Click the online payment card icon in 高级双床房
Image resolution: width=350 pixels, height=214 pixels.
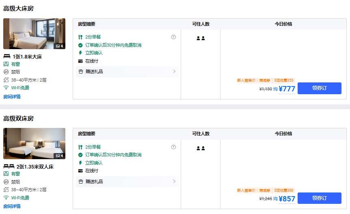80,171
